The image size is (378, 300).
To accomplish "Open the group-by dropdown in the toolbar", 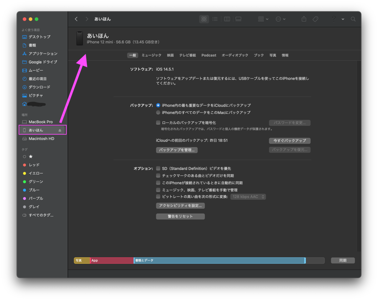I will point(262,19).
